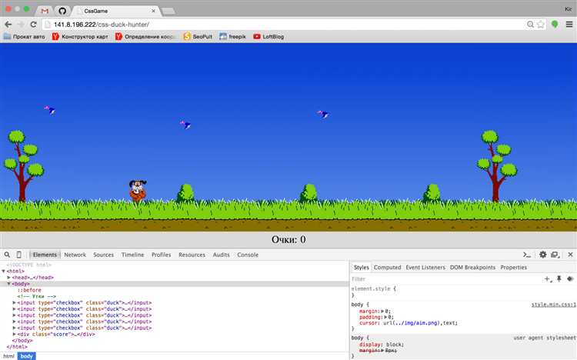Click the green extension icon by the address bar
577x360 pixels.
pos(555,25)
